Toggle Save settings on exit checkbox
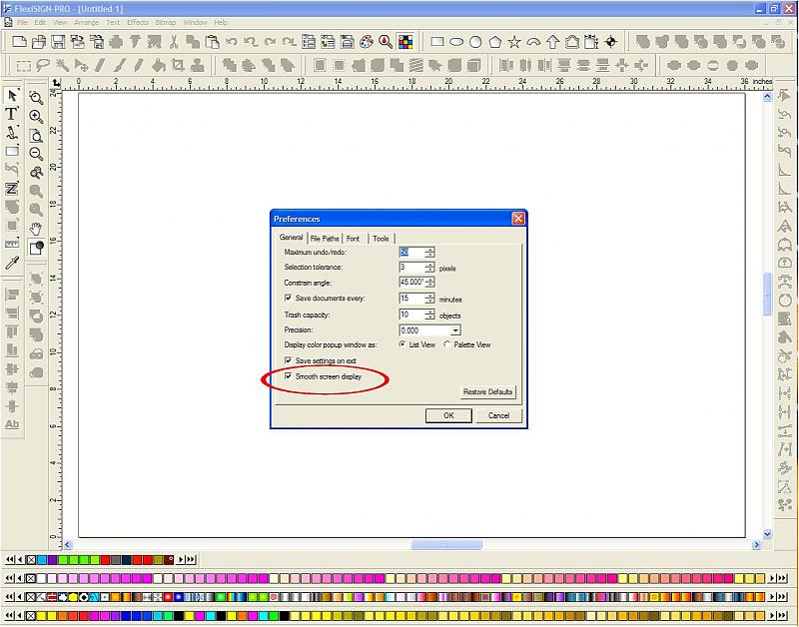The height and width of the screenshot is (627, 799). pyautogui.click(x=288, y=360)
